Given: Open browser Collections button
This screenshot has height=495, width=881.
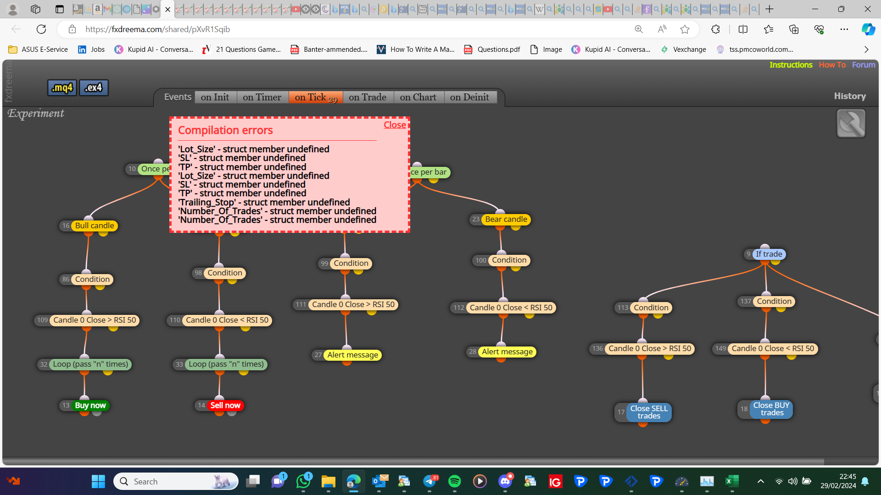Looking at the screenshot, I should pyautogui.click(x=793, y=29).
